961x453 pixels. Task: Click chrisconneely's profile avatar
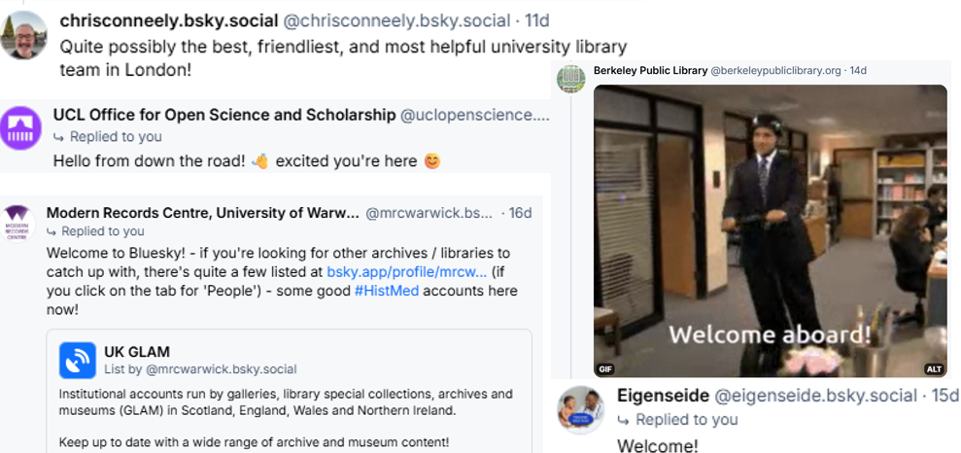click(23, 34)
